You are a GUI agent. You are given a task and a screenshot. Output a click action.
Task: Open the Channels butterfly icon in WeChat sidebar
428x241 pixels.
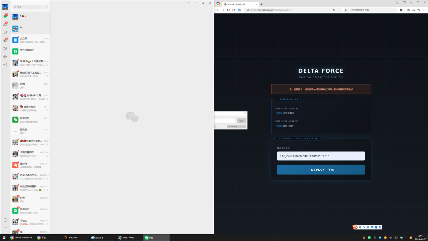[x=5, y=48]
